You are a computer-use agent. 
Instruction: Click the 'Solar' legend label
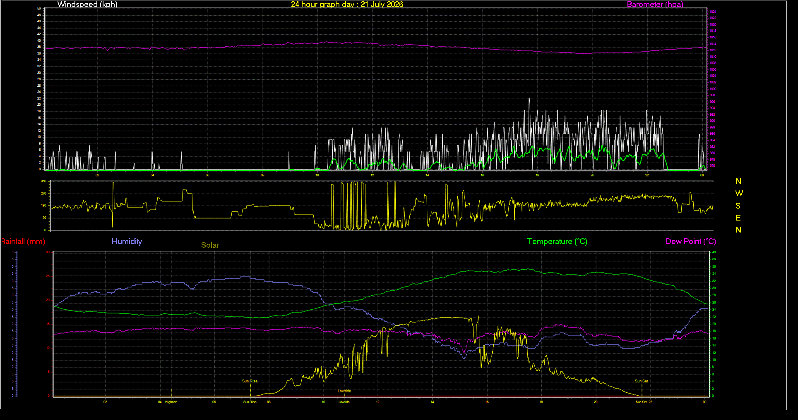(x=210, y=245)
